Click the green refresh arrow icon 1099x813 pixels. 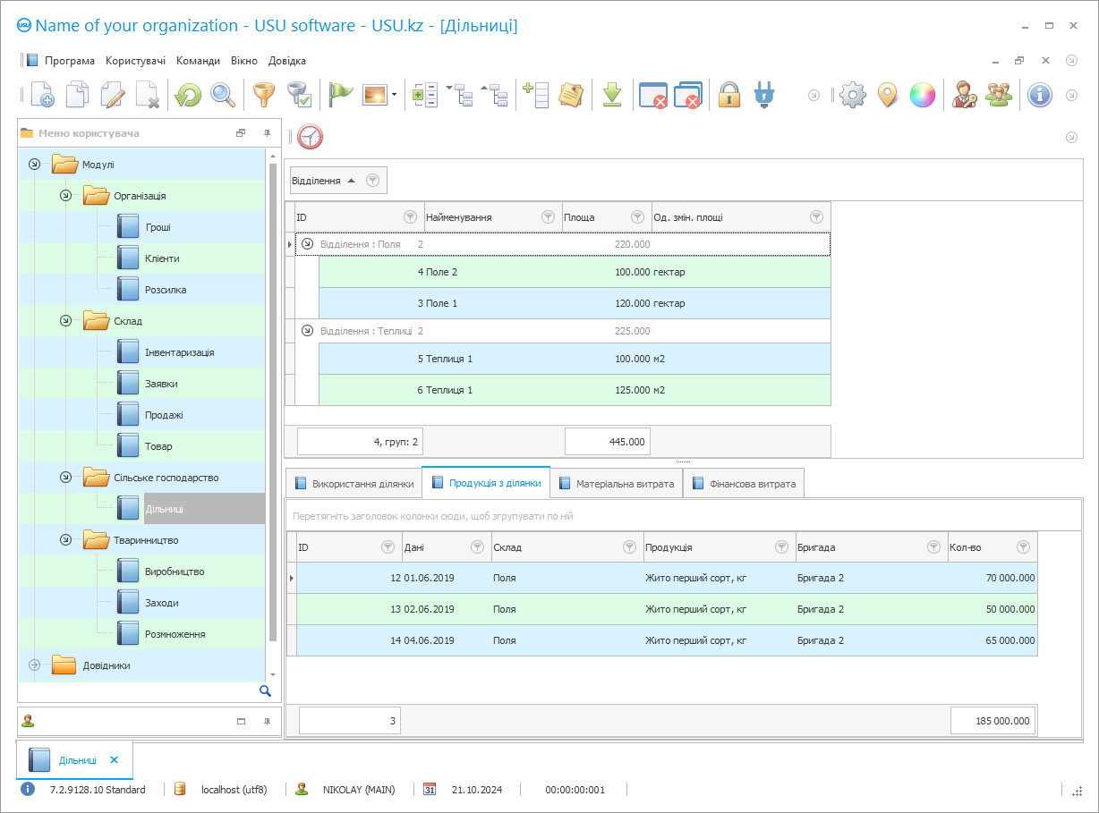[x=187, y=95]
